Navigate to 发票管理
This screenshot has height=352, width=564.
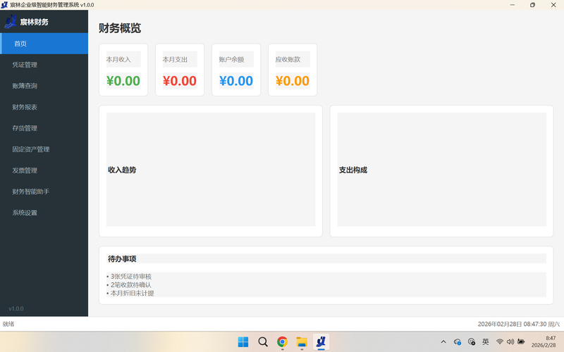click(25, 170)
